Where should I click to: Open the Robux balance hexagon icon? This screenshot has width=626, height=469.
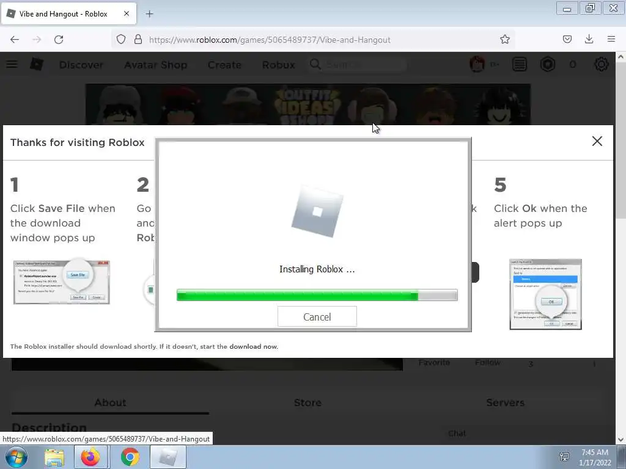pyautogui.click(x=548, y=64)
